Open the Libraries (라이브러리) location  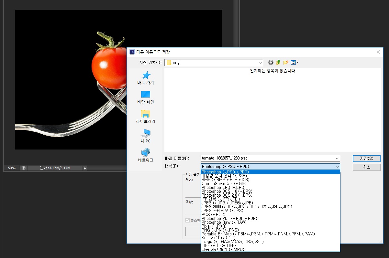[146, 117]
